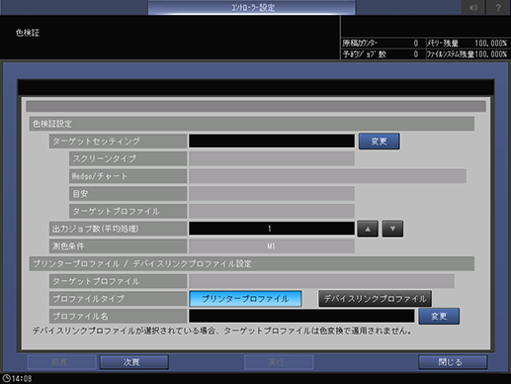Click 変更 button for ターゲットセッティング
The image size is (511, 384).
point(379,142)
